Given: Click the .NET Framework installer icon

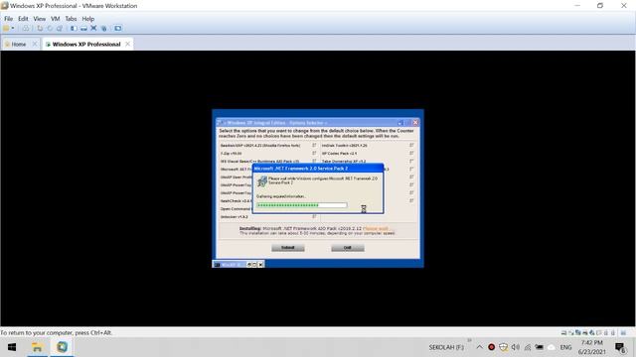Looking at the screenshot, I should click(262, 181).
